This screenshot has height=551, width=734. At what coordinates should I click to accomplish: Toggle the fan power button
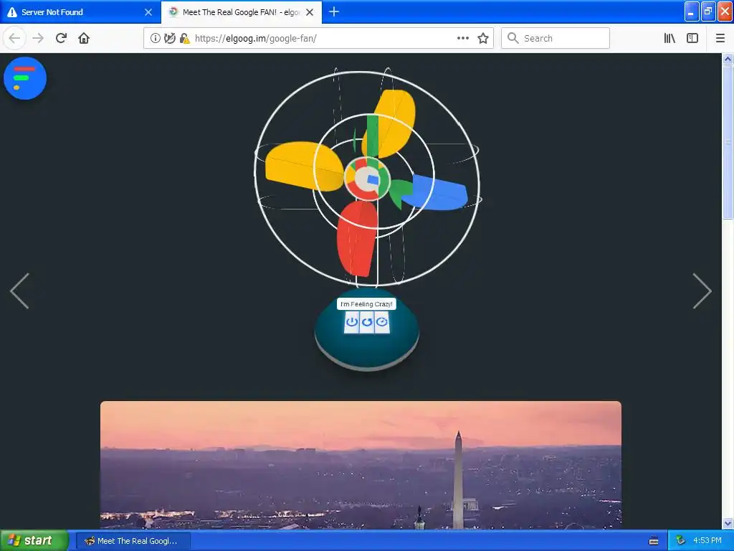[351, 322]
